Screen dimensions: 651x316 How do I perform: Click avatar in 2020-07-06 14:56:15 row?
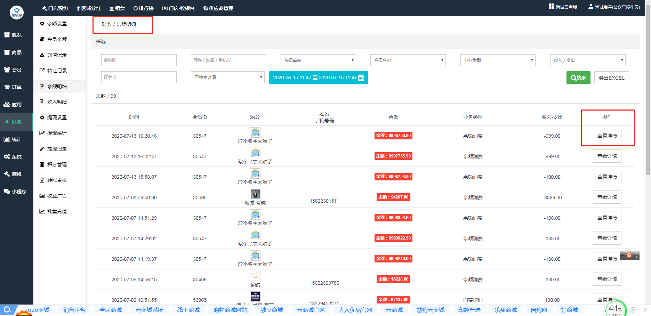[255, 276]
